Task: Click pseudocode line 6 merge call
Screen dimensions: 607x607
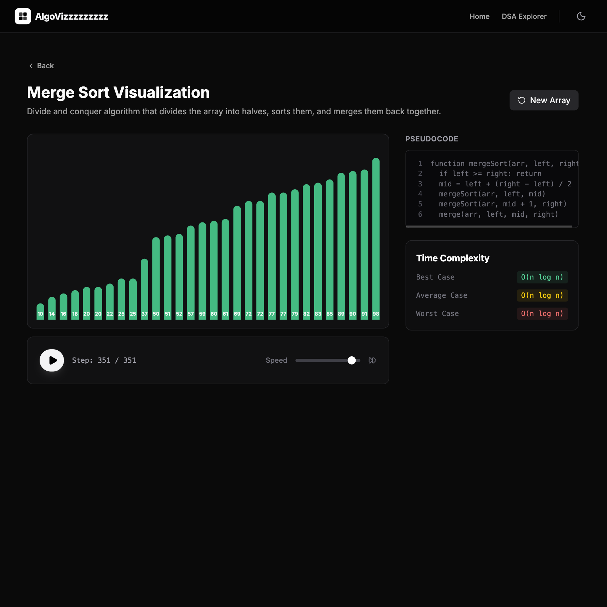Action: point(498,215)
